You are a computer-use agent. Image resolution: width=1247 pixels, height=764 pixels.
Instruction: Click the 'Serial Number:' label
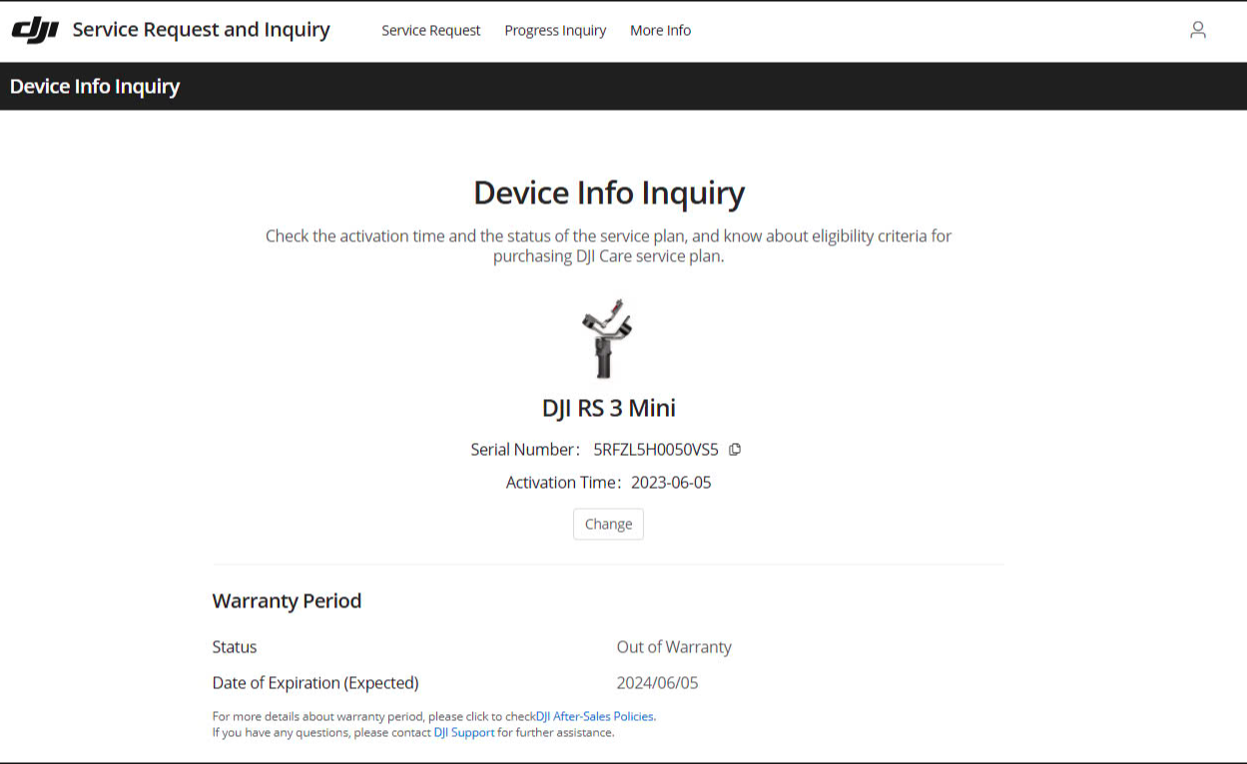coord(525,450)
